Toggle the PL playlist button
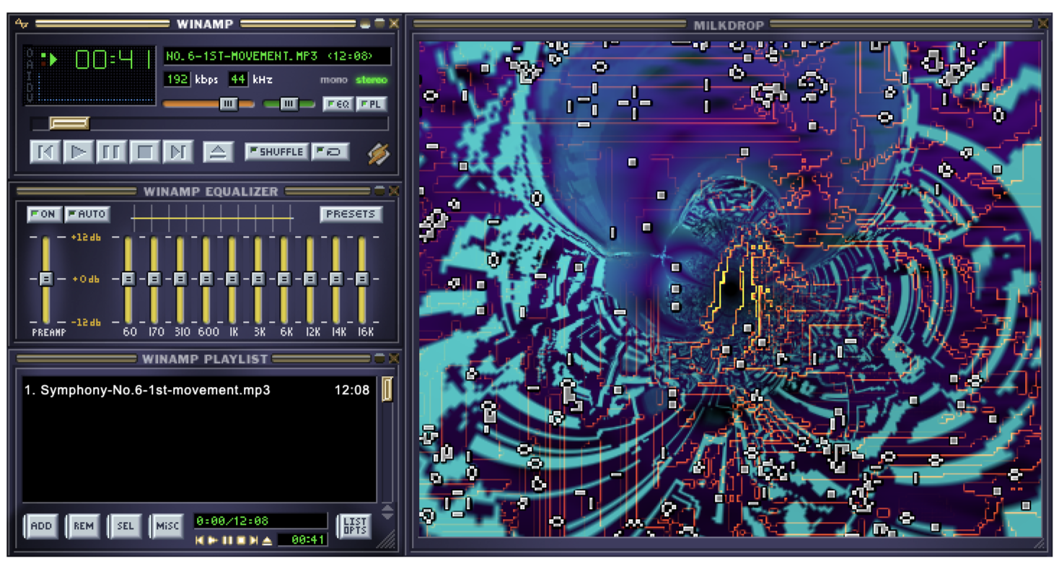The height and width of the screenshot is (566, 1059). (370, 104)
